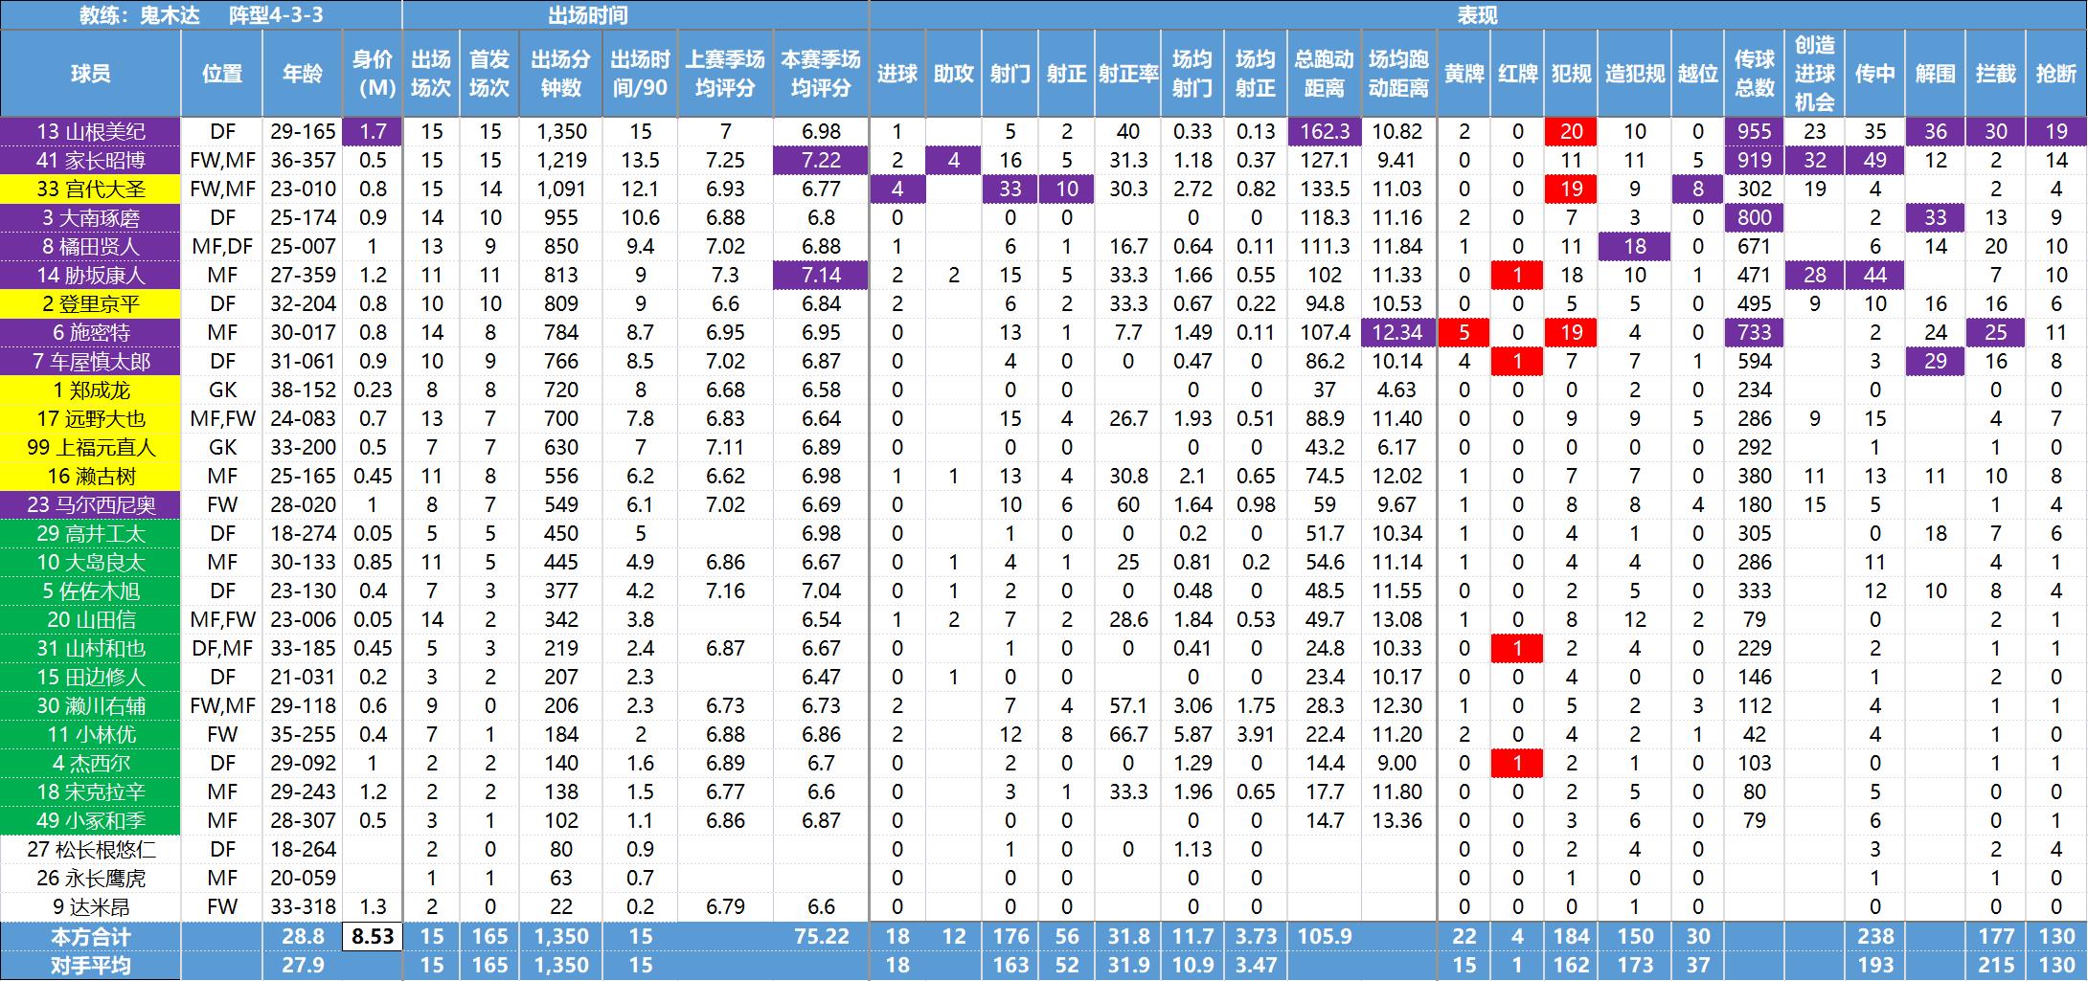Click player 31 山村和也

coord(91,648)
